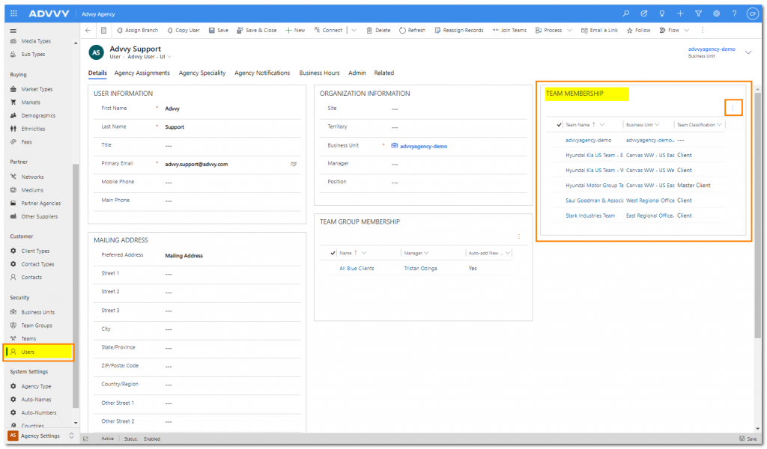This screenshot has width=767, height=449.
Task: Click the Refresh toolbar button
Action: pos(412,31)
